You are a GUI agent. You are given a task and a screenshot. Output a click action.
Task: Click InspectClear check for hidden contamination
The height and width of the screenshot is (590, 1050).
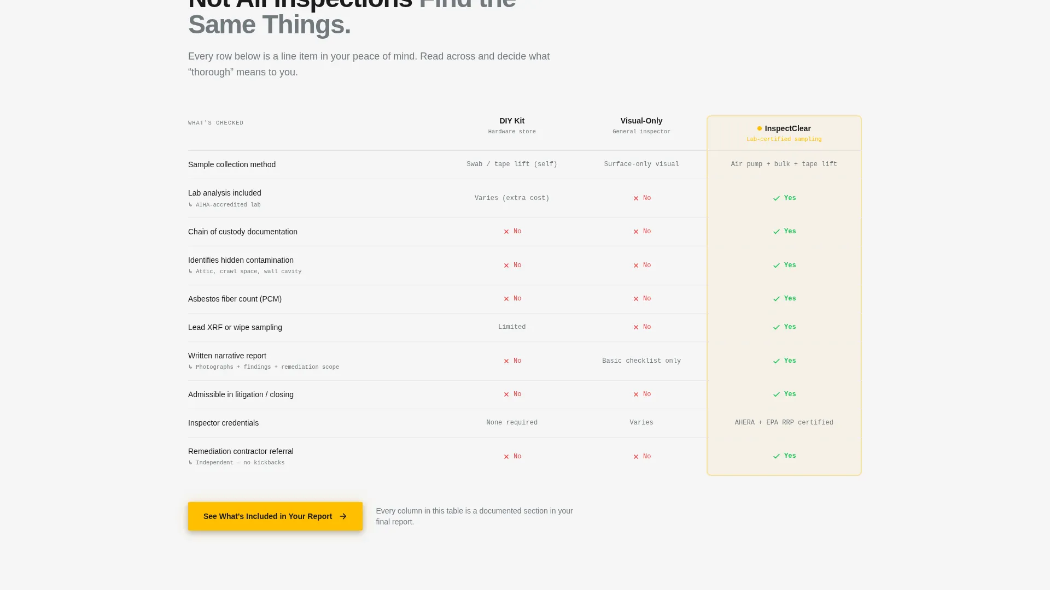pos(777,265)
